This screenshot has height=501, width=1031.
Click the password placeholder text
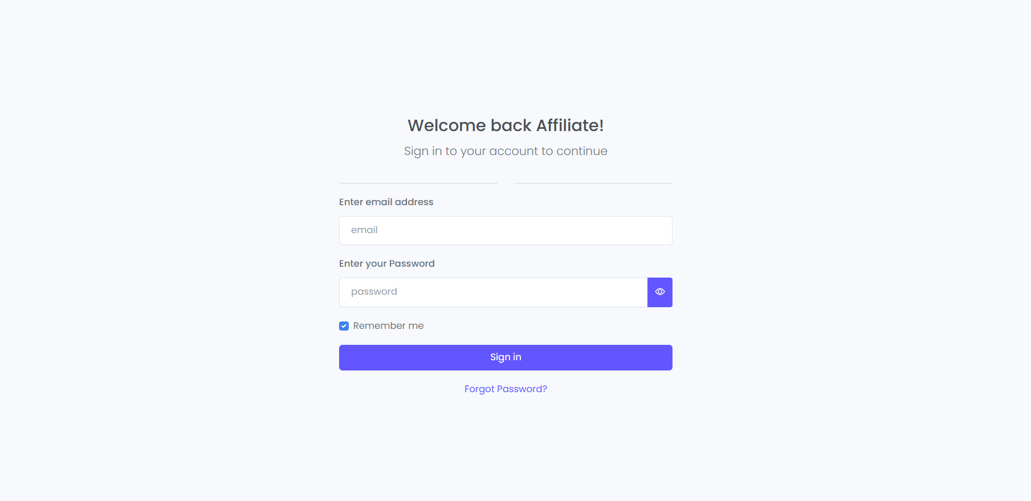tap(374, 292)
